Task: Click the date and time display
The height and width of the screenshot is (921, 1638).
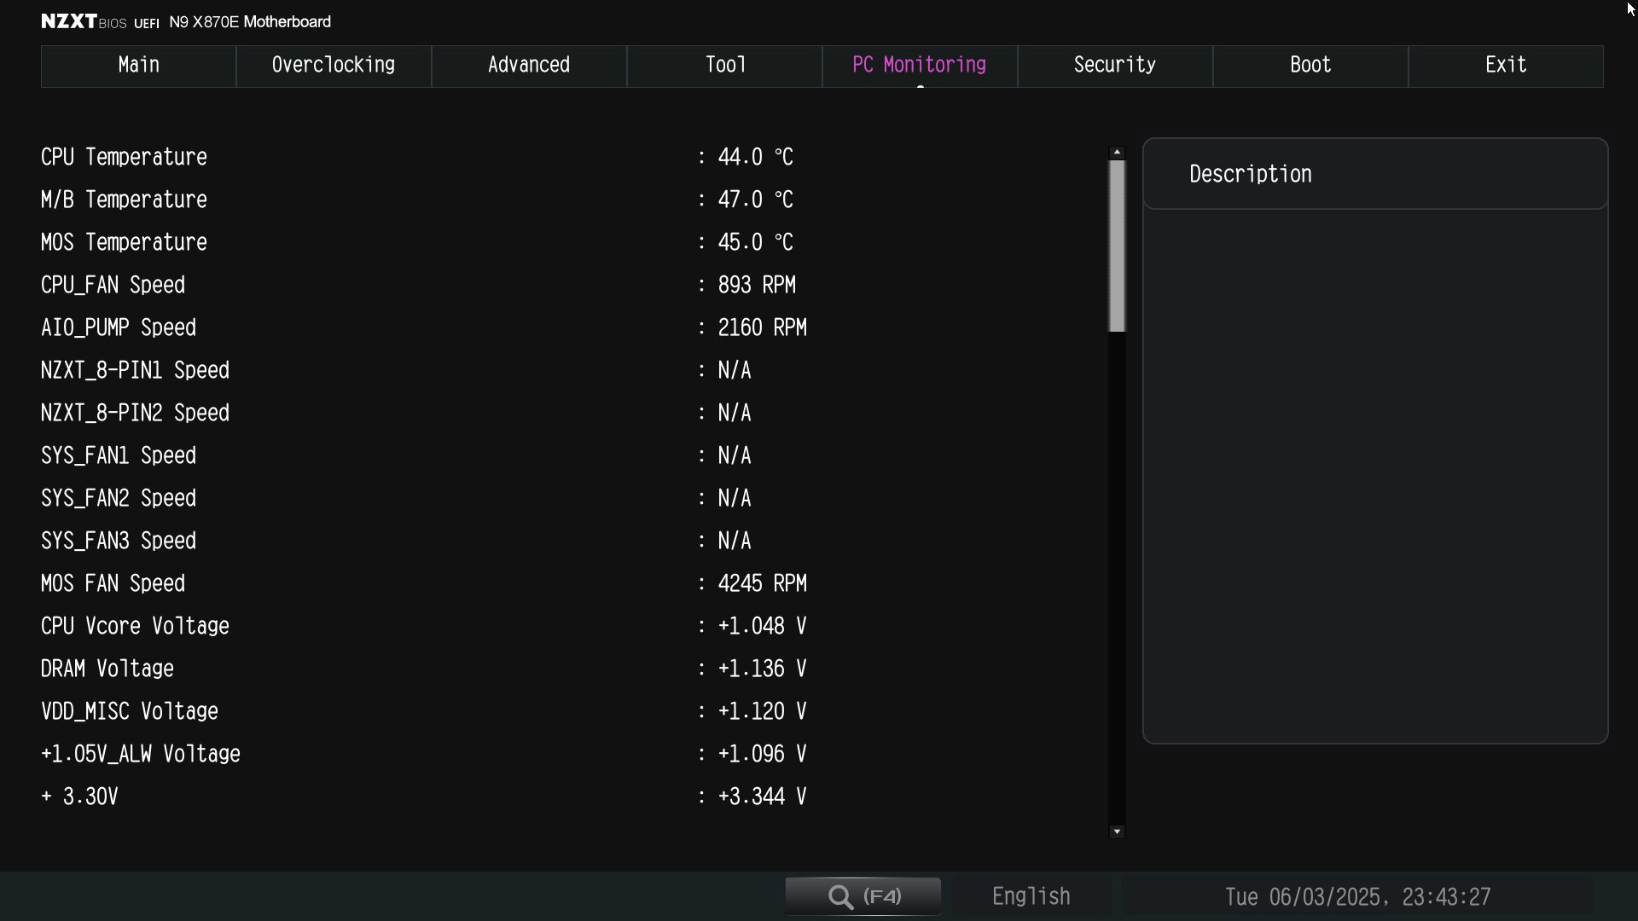Action: point(1357,897)
